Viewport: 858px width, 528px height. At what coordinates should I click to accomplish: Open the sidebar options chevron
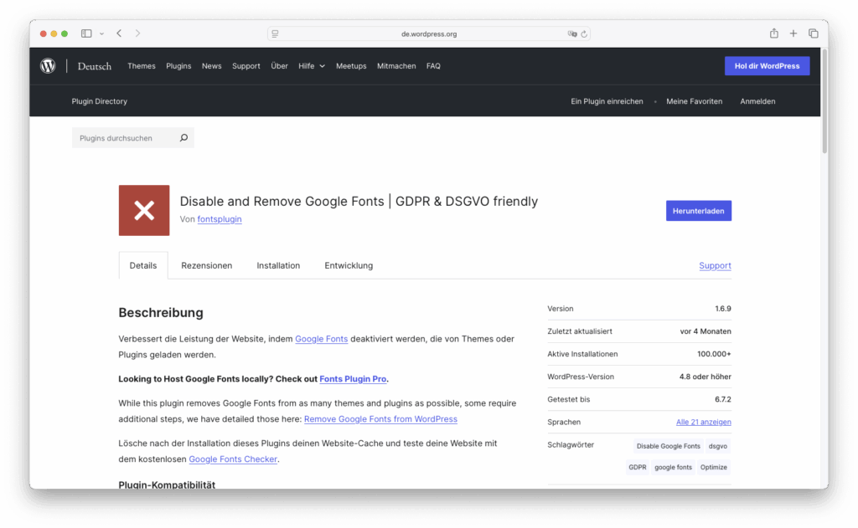101,33
